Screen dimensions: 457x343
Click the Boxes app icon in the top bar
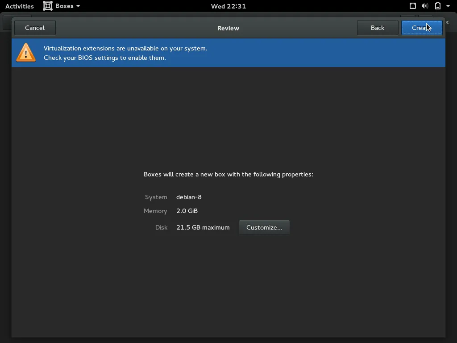[x=47, y=6]
